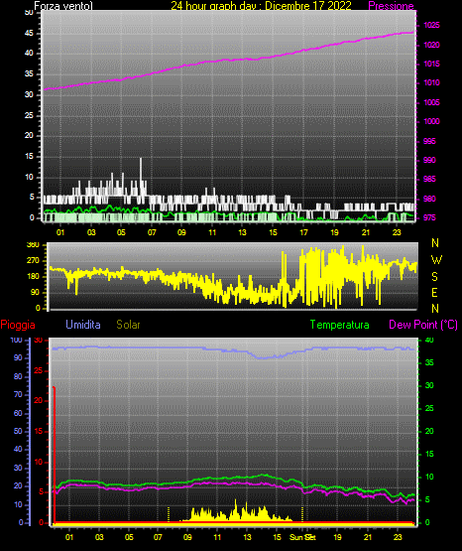Click the Dew Point (°C) legend label

pos(423,325)
